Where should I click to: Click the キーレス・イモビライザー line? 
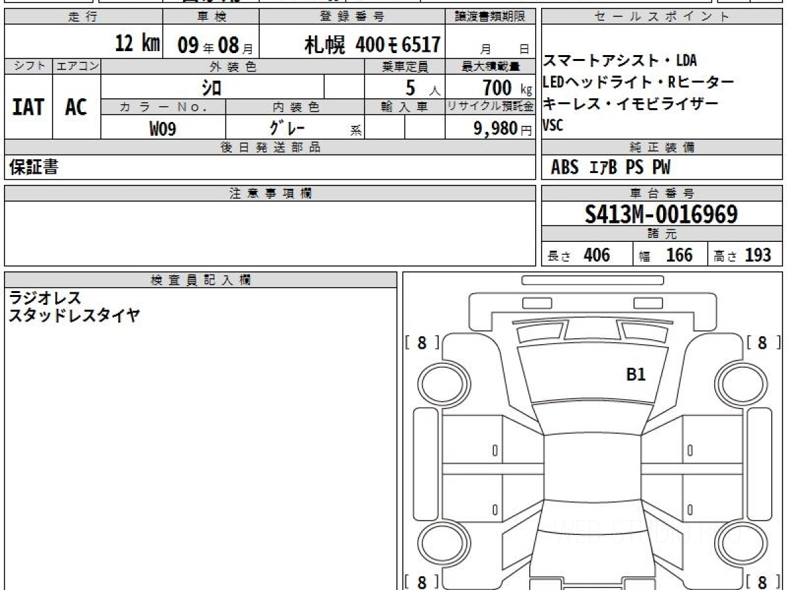(631, 104)
